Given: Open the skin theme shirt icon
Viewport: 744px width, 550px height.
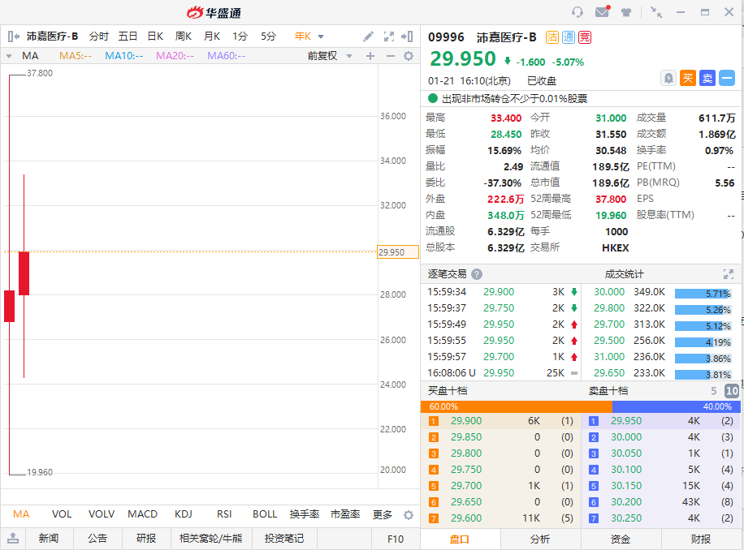Looking at the screenshot, I should click(626, 12).
